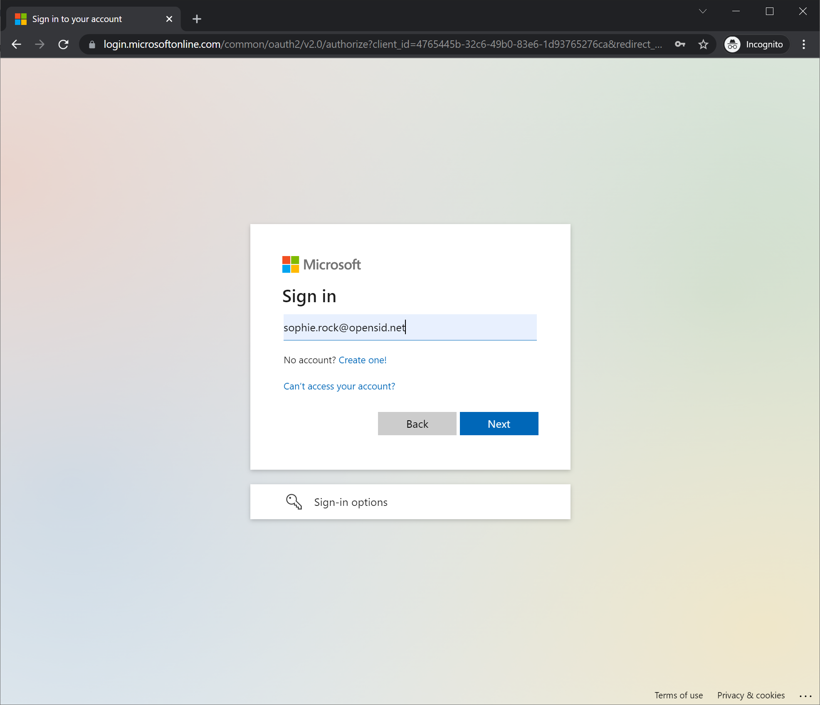Click the browser forward arrow
This screenshot has width=820, height=705.
click(x=40, y=44)
